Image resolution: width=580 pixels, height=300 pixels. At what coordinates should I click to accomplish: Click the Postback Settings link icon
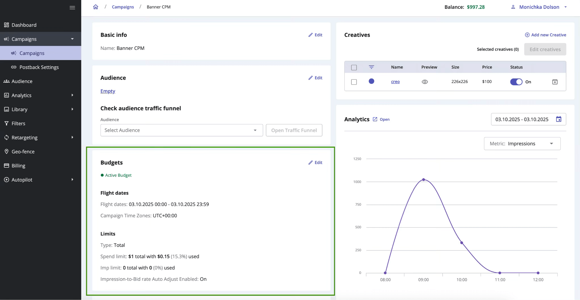point(13,67)
